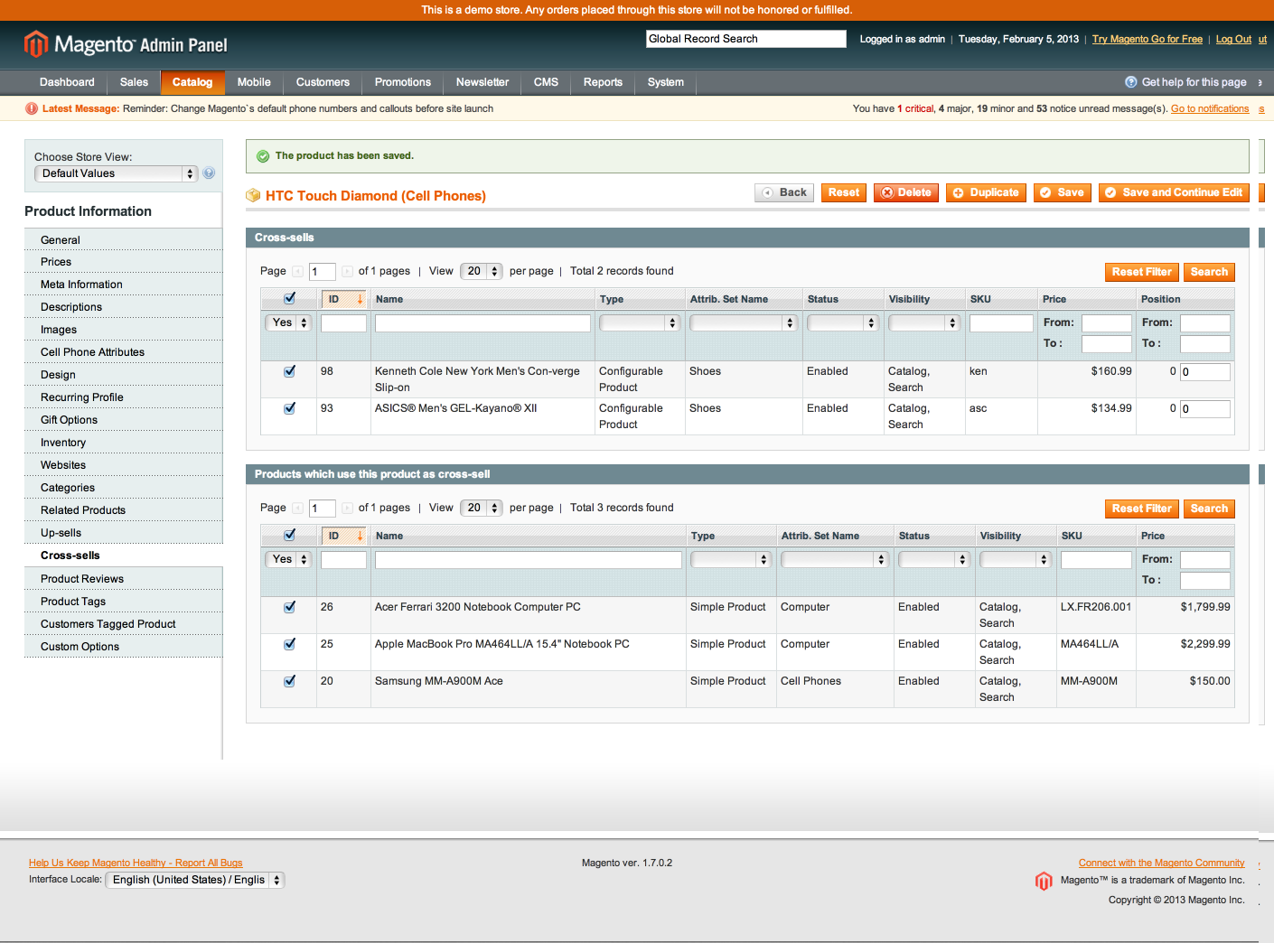1274x943 pixels.
Task: Open the Reports menu
Action: pos(603,82)
